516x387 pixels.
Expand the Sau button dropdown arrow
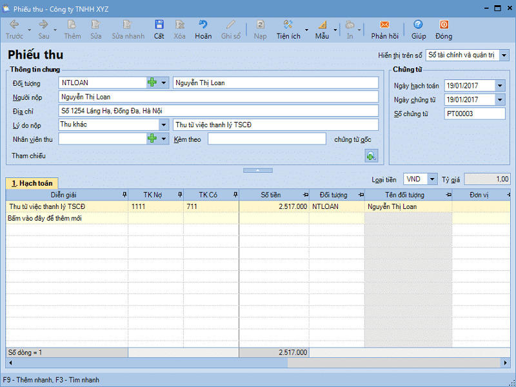(x=55, y=30)
